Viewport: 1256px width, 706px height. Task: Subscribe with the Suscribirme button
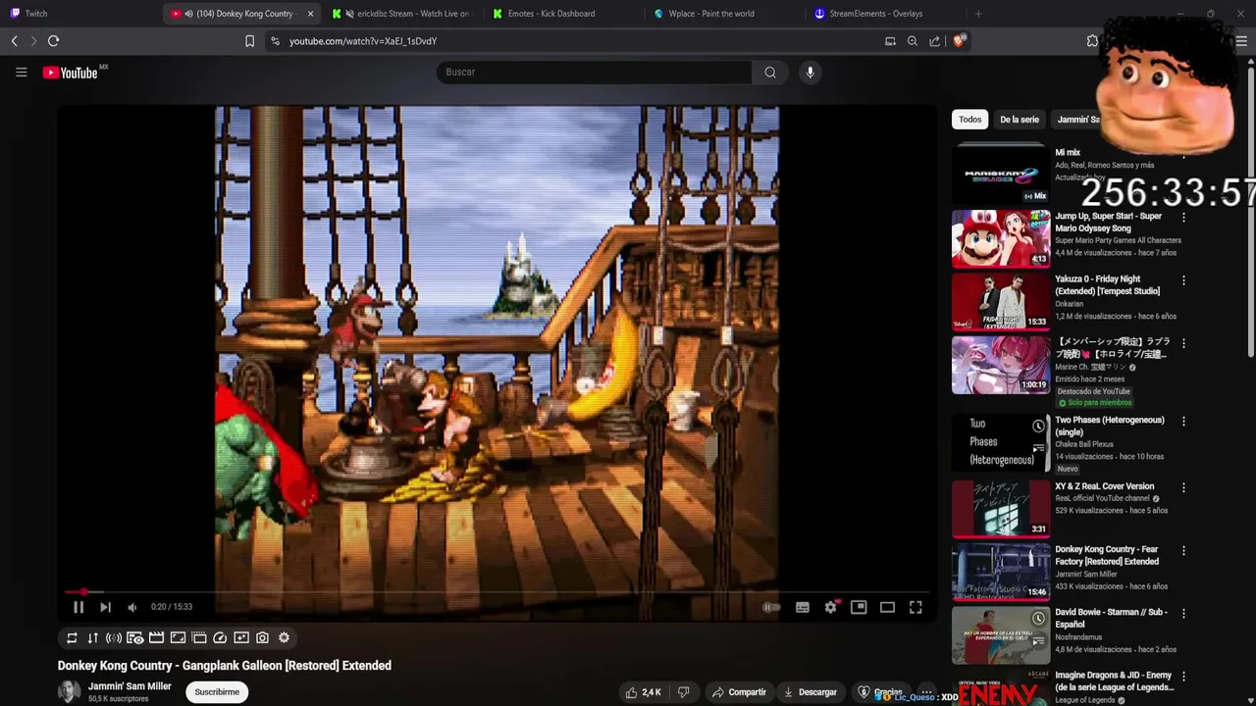click(217, 692)
